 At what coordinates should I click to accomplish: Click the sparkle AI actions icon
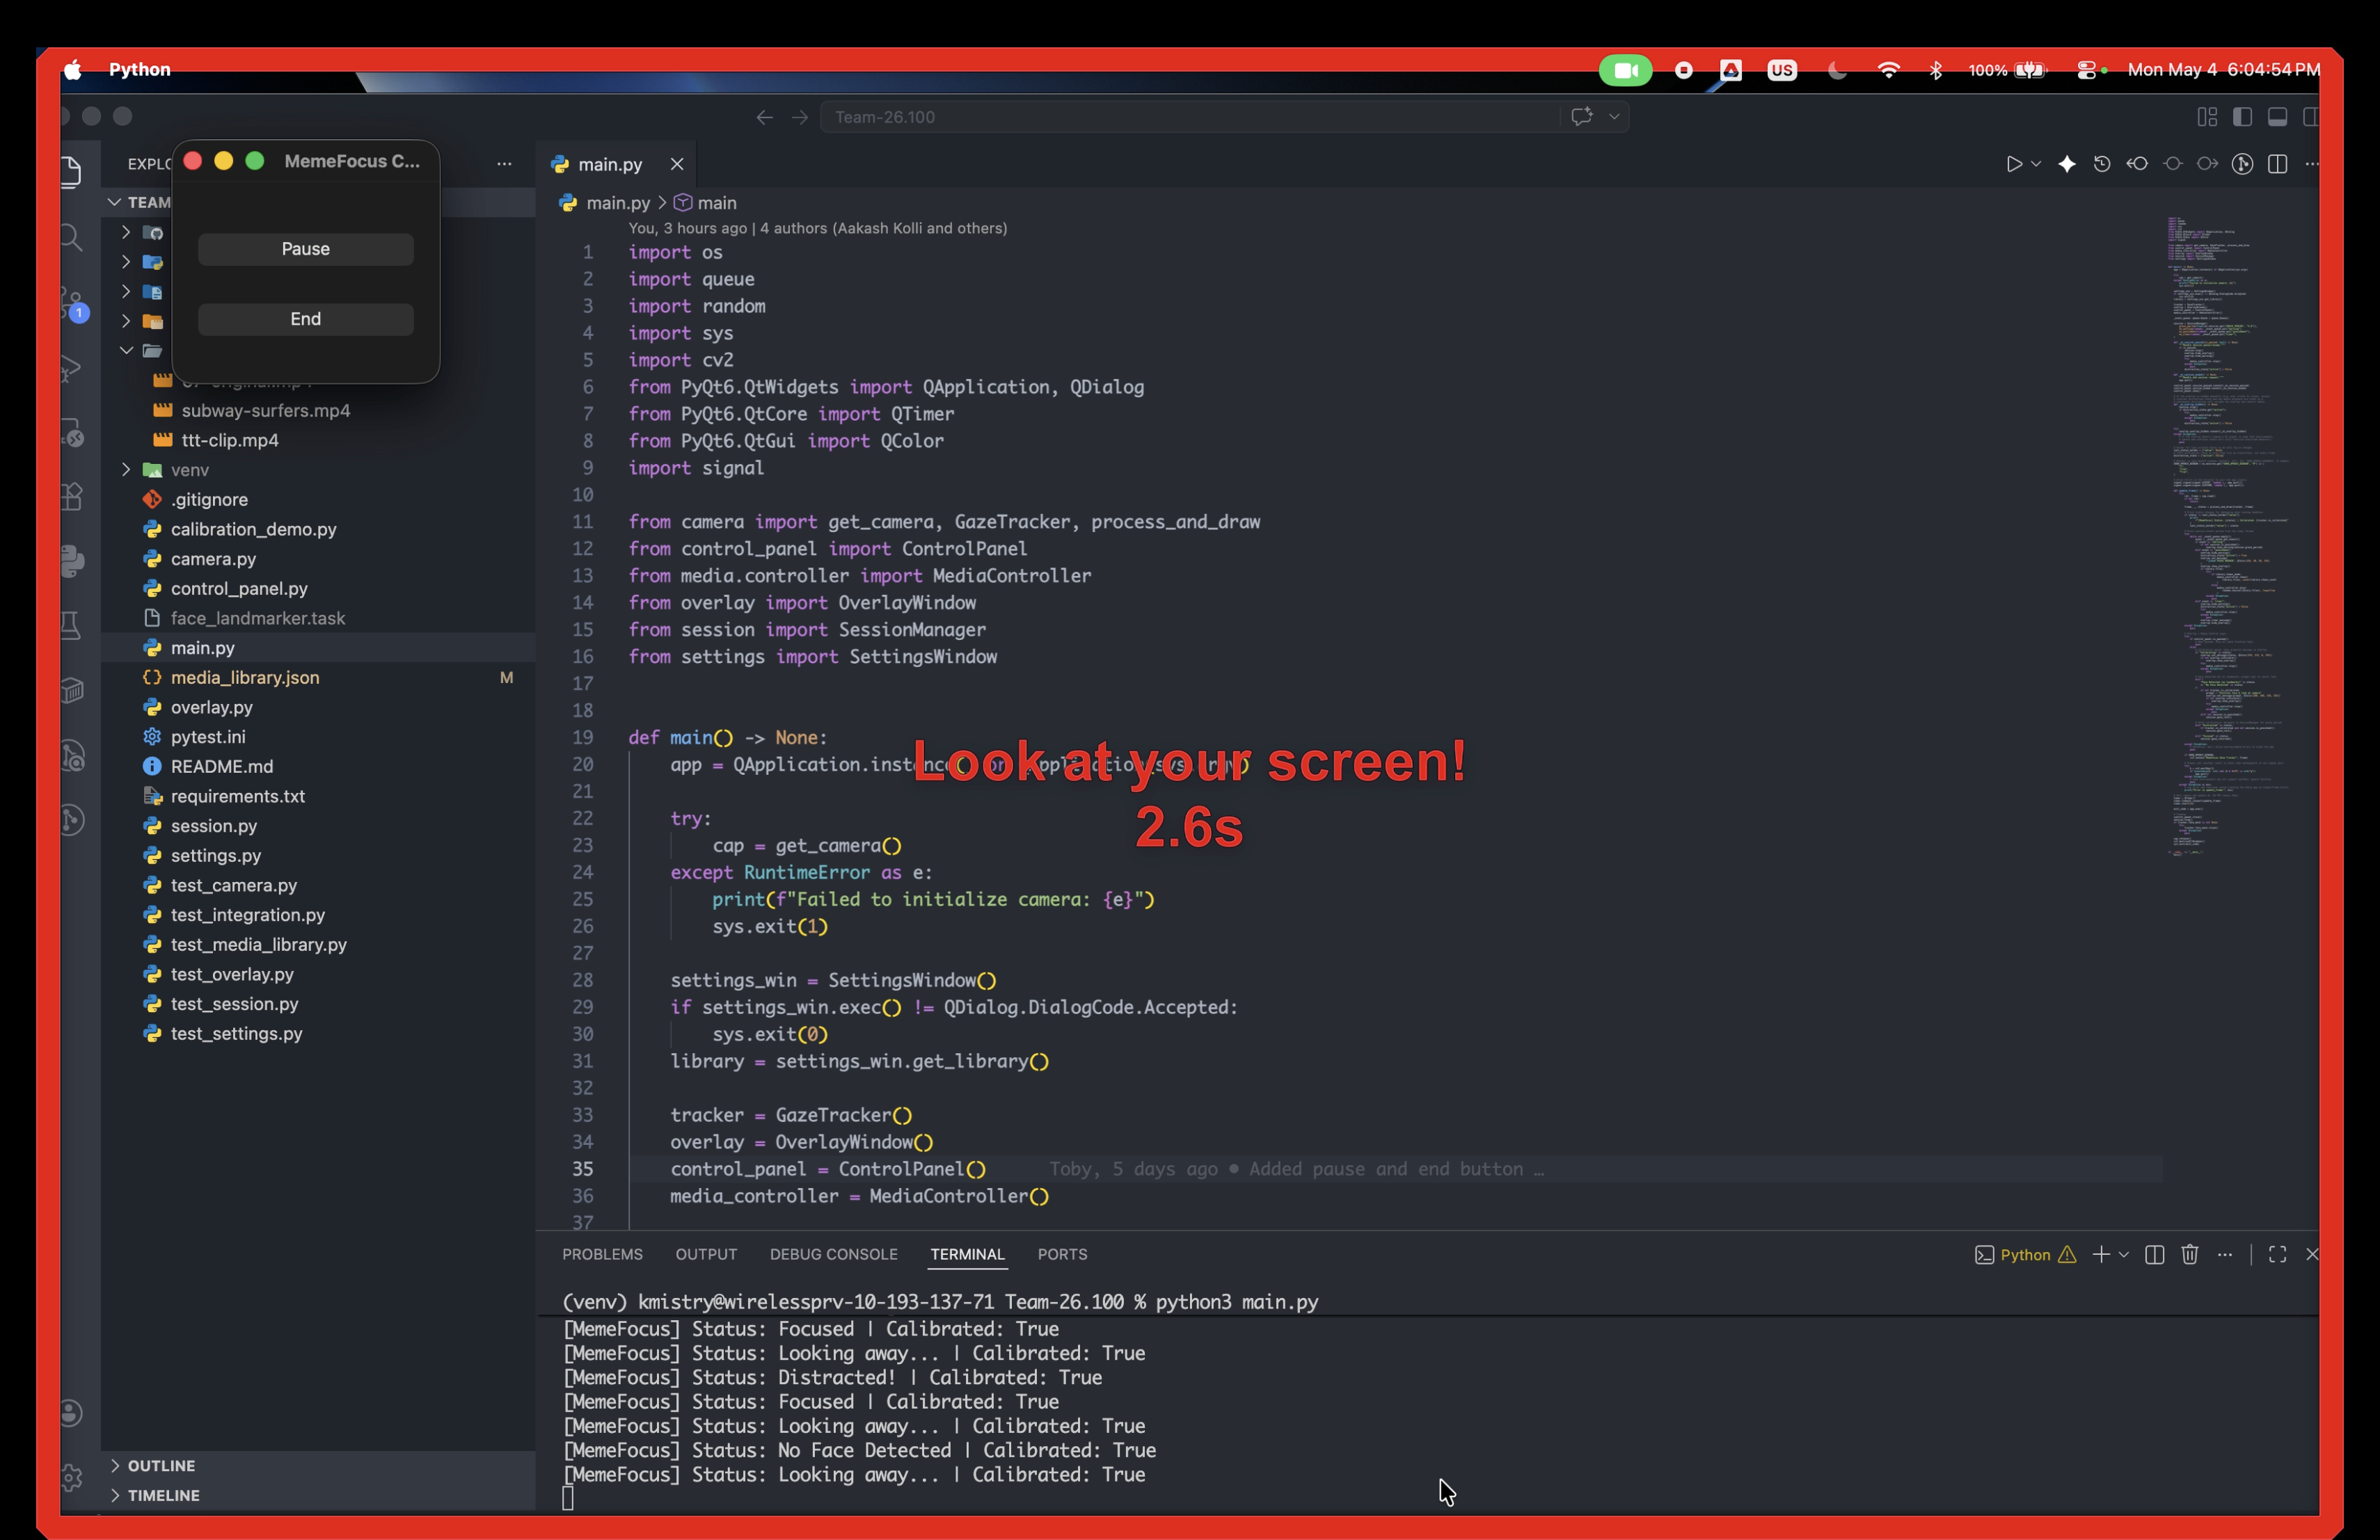click(2067, 164)
